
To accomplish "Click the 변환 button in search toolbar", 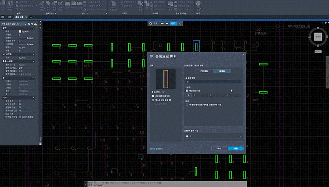I will click(173, 23).
